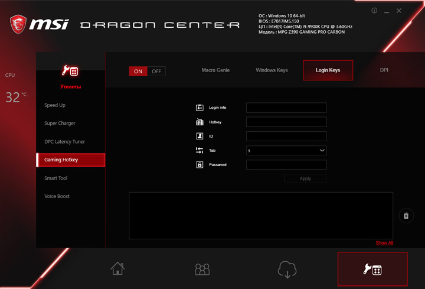Focus the Hotkey input field
Viewport: 425px width, 289px height.
click(286, 122)
